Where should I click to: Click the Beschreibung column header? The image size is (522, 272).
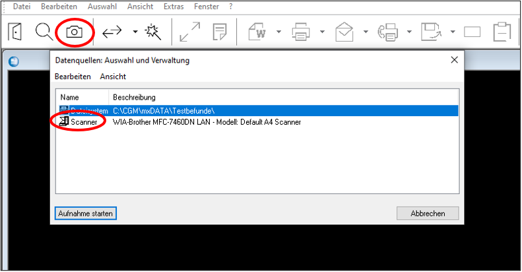click(x=284, y=97)
